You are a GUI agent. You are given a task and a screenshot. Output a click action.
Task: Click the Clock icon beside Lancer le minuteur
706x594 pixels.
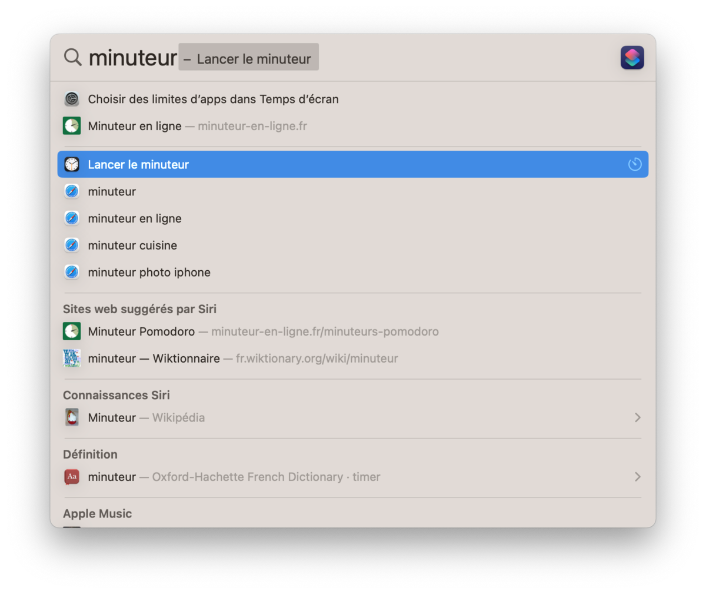pyautogui.click(x=72, y=164)
